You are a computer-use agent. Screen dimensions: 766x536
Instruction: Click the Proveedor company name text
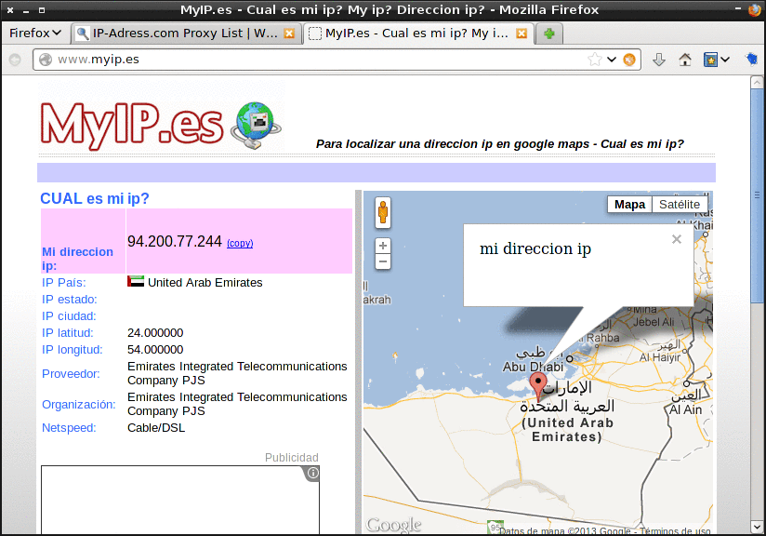point(237,373)
